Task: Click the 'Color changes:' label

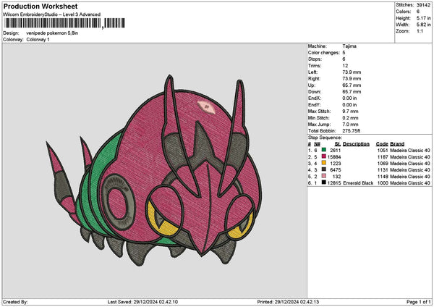Action: click(324, 53)
